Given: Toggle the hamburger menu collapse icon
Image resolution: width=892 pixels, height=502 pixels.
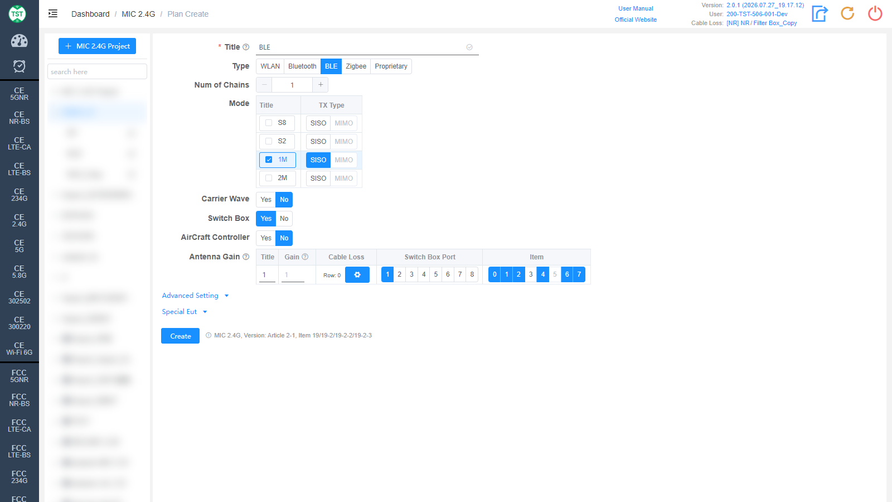Looking at the screenshot, I should click(x=53, y=13).
